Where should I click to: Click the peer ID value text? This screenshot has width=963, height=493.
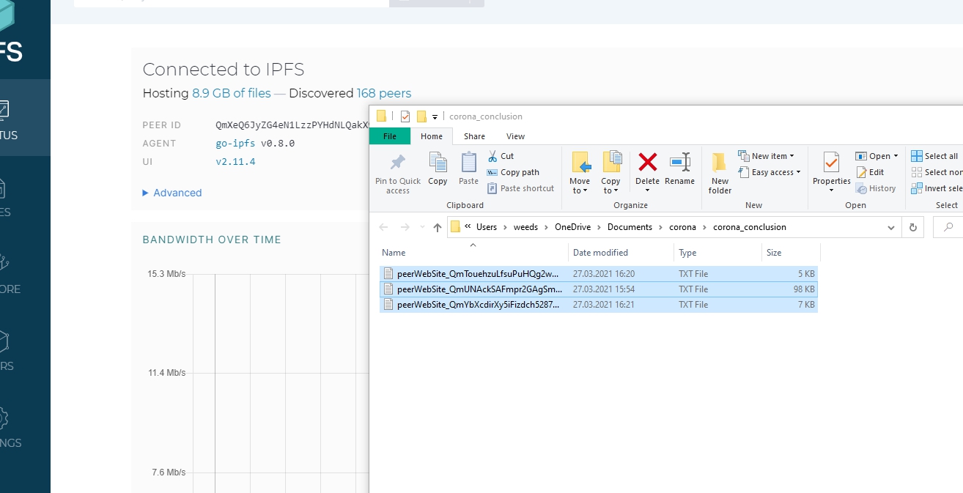coord(292,125)
